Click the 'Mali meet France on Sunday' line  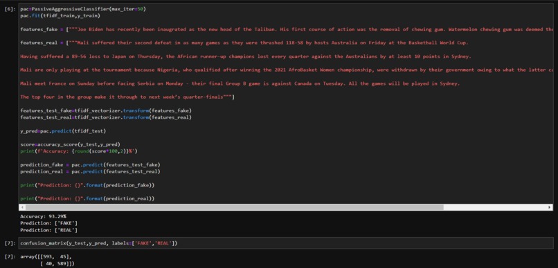(x=240, y=84)
